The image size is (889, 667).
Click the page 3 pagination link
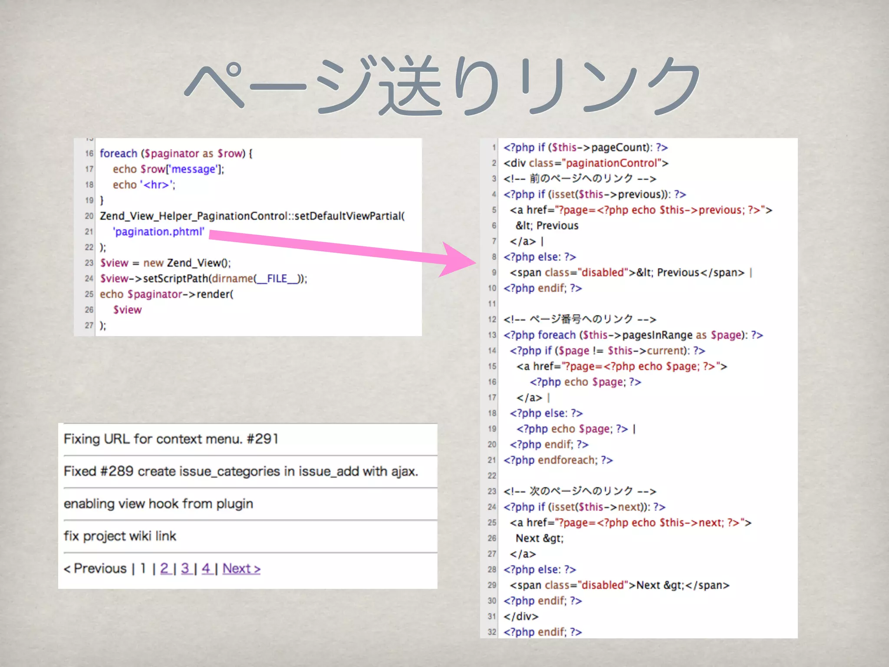click(x=185, y=568)
